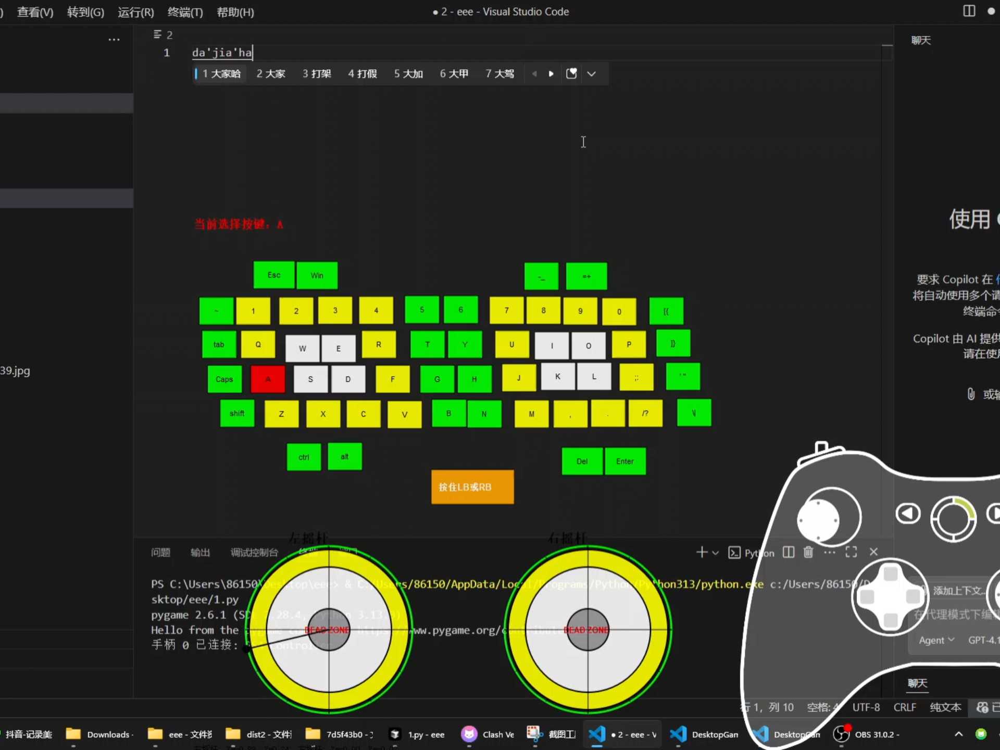
Task: Split the terminal panel
Action: tap(789, 552)
